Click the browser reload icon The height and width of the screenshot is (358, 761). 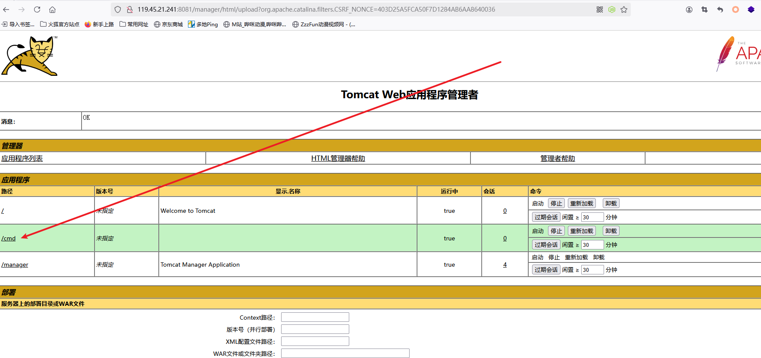pyautogui.click(x=37, y=9)
